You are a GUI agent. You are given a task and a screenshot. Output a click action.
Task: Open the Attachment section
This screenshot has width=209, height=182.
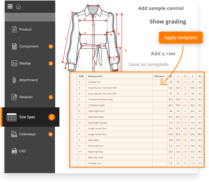coord(28,80)
